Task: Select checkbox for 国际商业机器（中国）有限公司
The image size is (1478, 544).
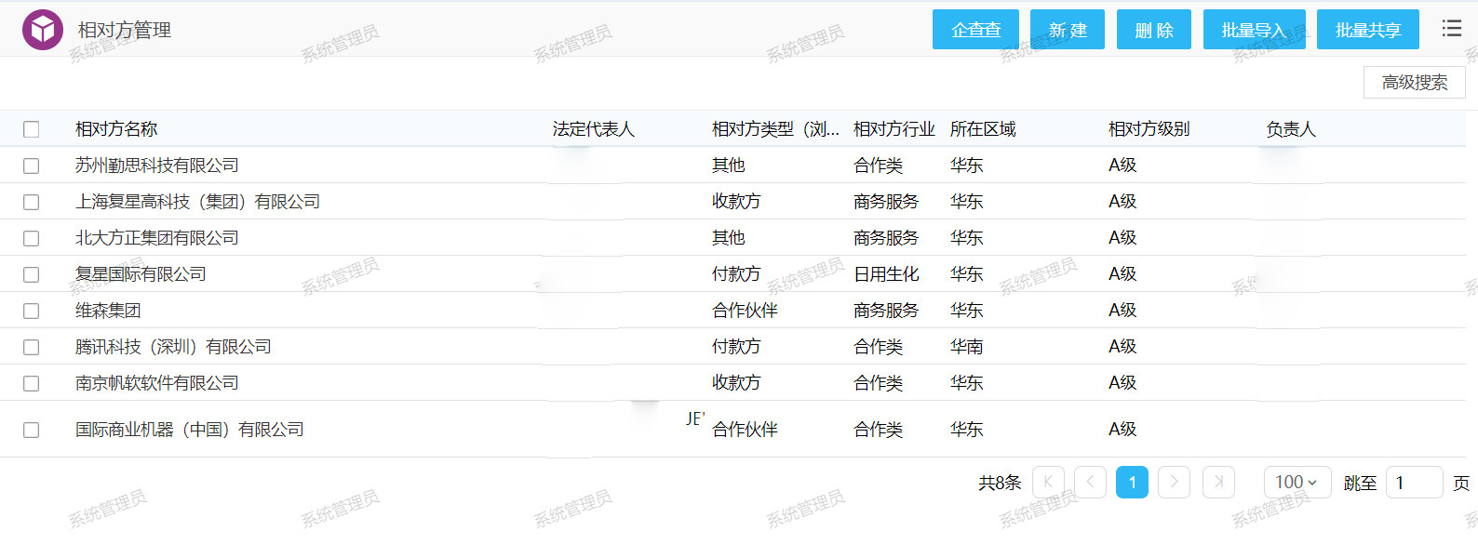Action: pos(32,430)
